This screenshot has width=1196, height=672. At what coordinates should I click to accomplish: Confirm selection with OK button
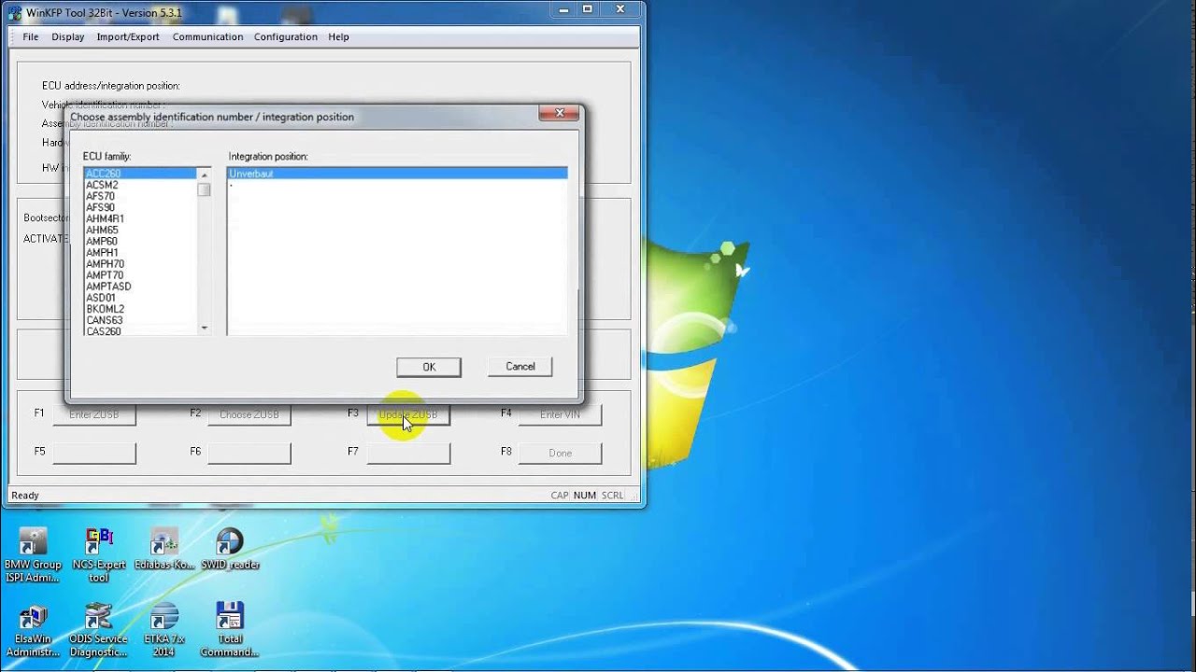coord(429,367)
